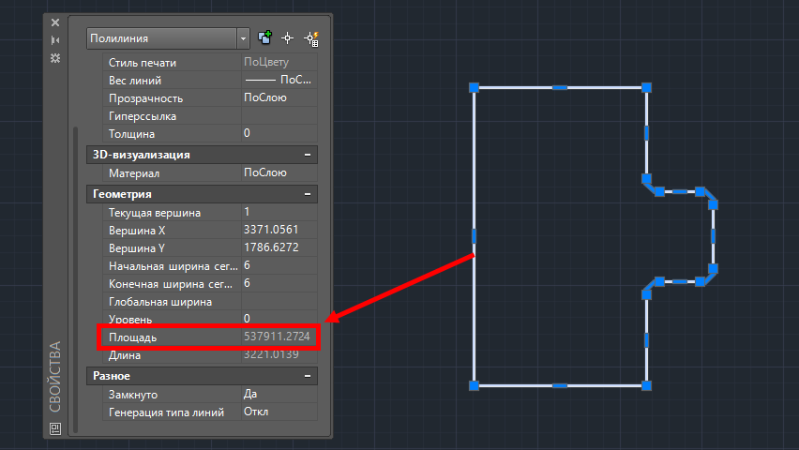Collapse the 3D-визуализация section
Image resolution: width=799 pixels, height=450 pixels.
click(307, 155)
